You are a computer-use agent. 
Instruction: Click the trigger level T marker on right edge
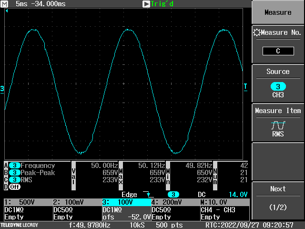pos(245,86)
